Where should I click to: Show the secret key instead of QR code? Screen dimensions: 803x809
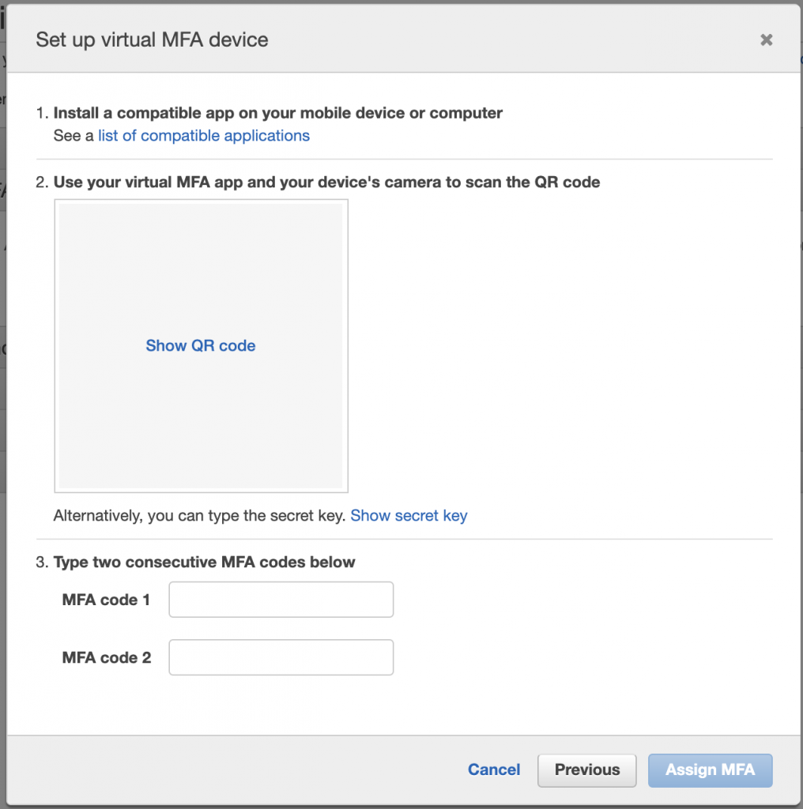[409, 515]
